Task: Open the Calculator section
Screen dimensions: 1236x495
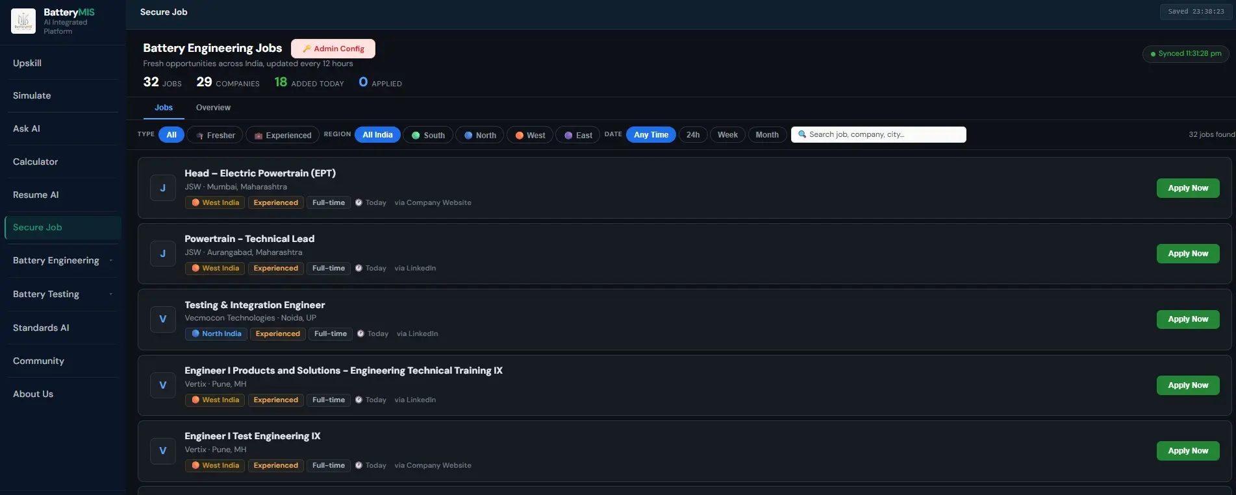Action: click(63, 162)
